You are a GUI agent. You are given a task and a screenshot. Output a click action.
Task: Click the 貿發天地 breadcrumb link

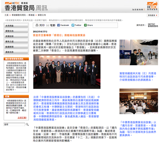click(42, 15)
